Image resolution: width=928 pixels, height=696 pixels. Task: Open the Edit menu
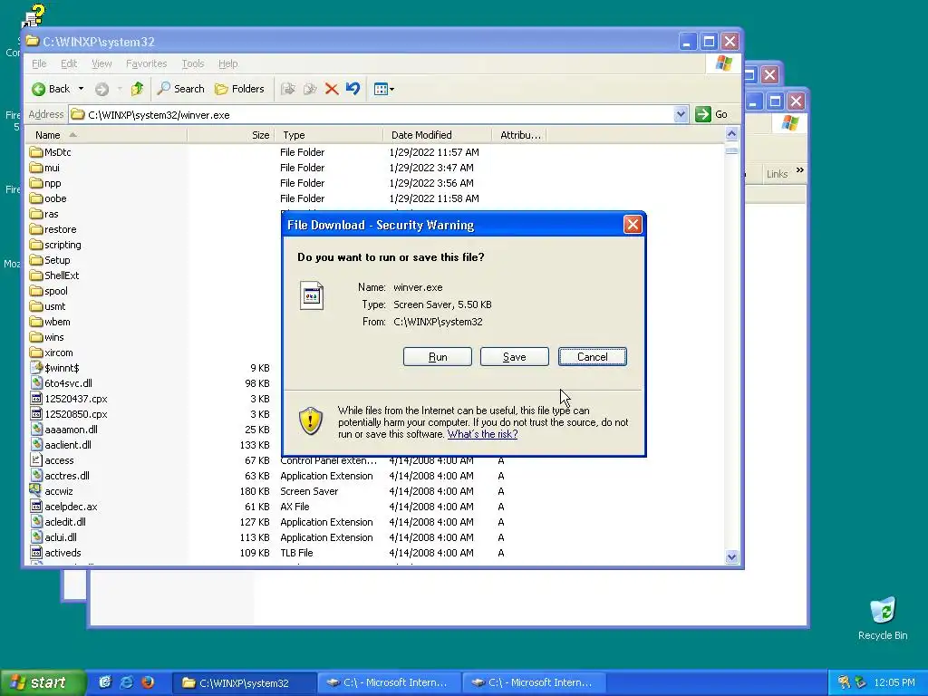point(69,63)
